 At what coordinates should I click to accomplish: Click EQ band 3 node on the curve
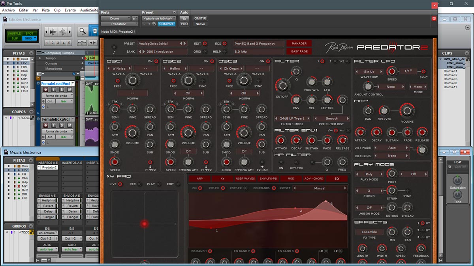pos(326,201)
